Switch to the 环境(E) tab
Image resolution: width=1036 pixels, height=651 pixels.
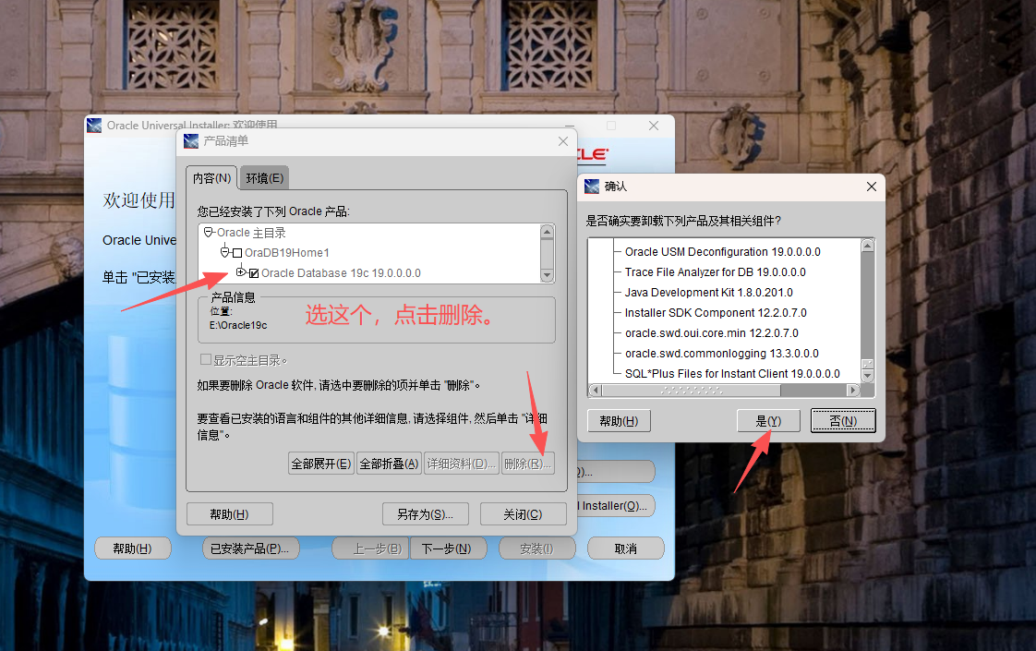coord(265,178)
